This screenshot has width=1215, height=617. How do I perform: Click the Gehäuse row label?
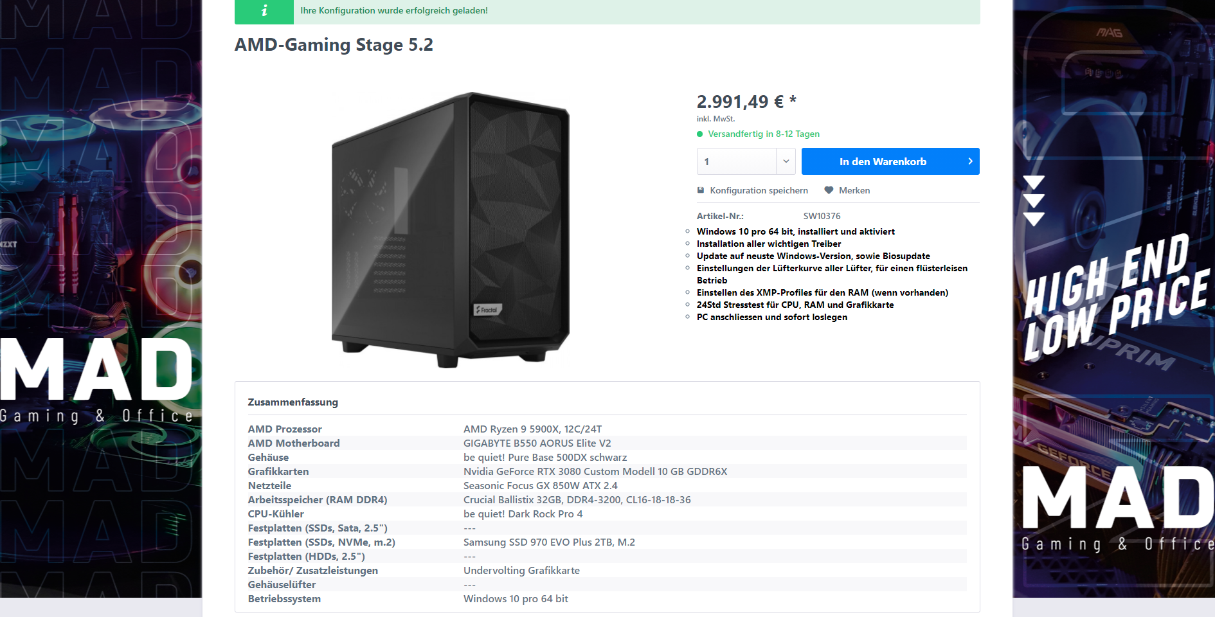pyautogui.click(x=268, y=457)
